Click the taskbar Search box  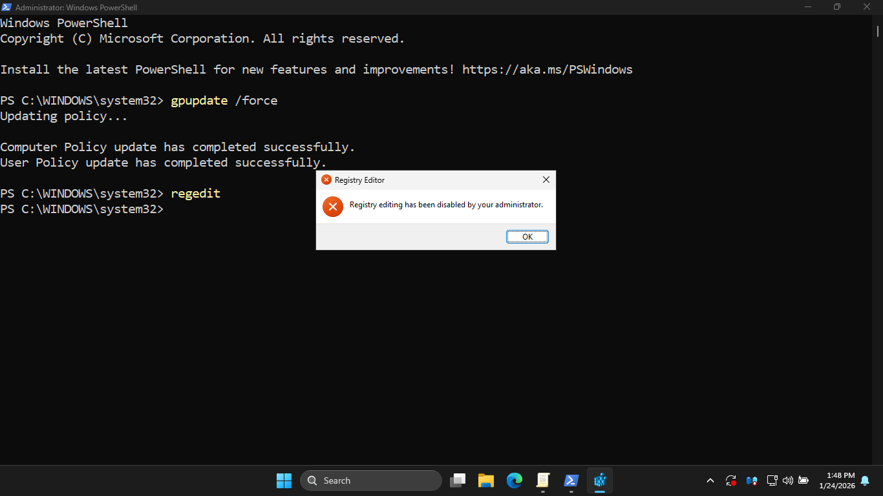click(371, 480)
